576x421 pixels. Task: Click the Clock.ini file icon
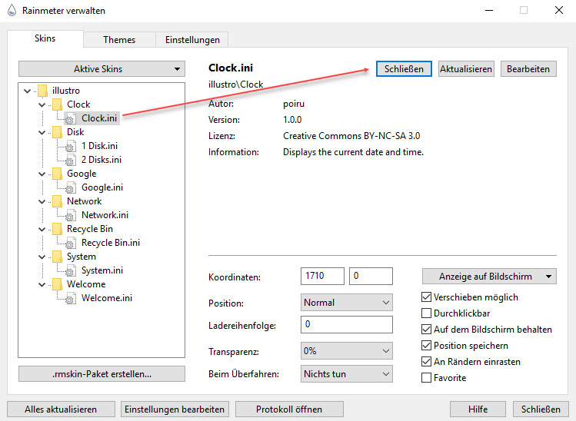[x=71, y=118]
